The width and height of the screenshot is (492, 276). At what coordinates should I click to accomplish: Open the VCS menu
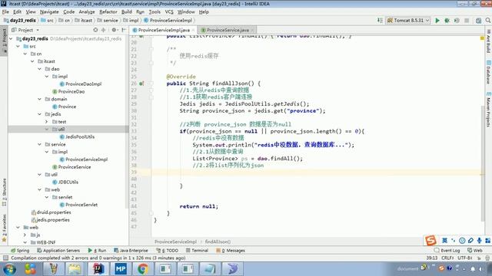[169, 12]
